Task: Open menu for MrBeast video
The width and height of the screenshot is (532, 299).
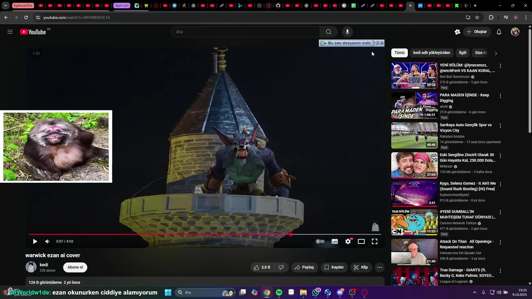Action: click(500, 156)
